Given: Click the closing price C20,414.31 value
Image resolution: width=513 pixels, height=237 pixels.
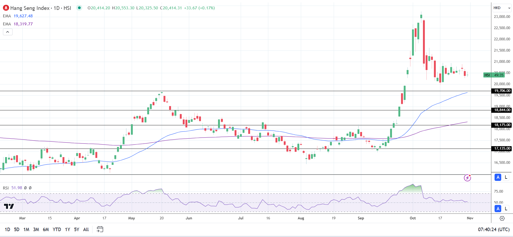Looking at the screenshot, I should (x=171, y=8).
